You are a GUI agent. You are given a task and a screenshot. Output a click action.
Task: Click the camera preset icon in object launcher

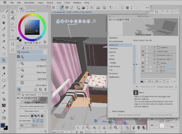[94, 128]
